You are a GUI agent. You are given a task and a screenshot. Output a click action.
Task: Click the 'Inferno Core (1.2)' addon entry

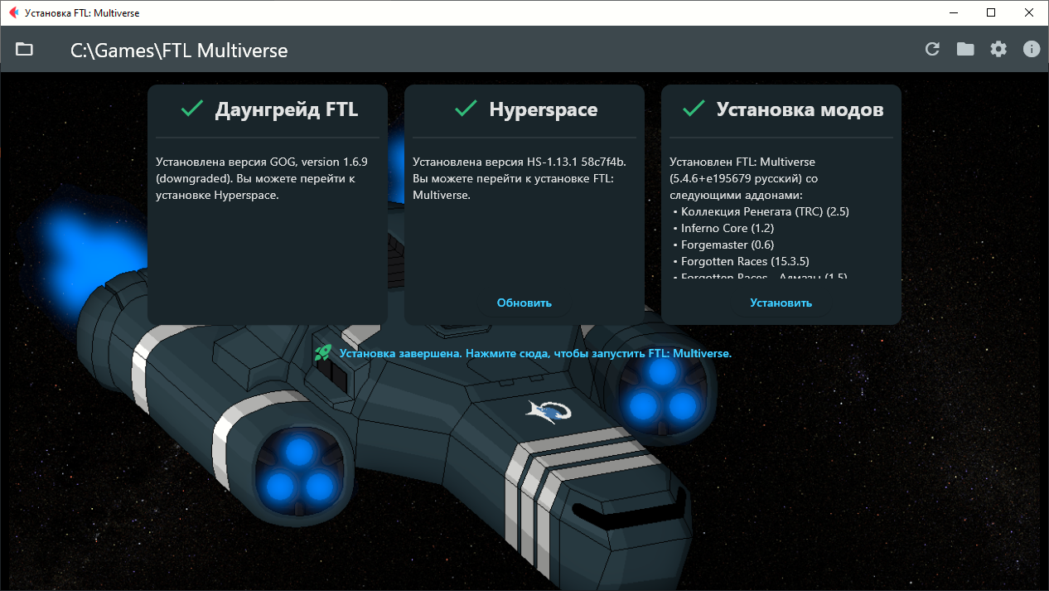(x=728, y=228)
